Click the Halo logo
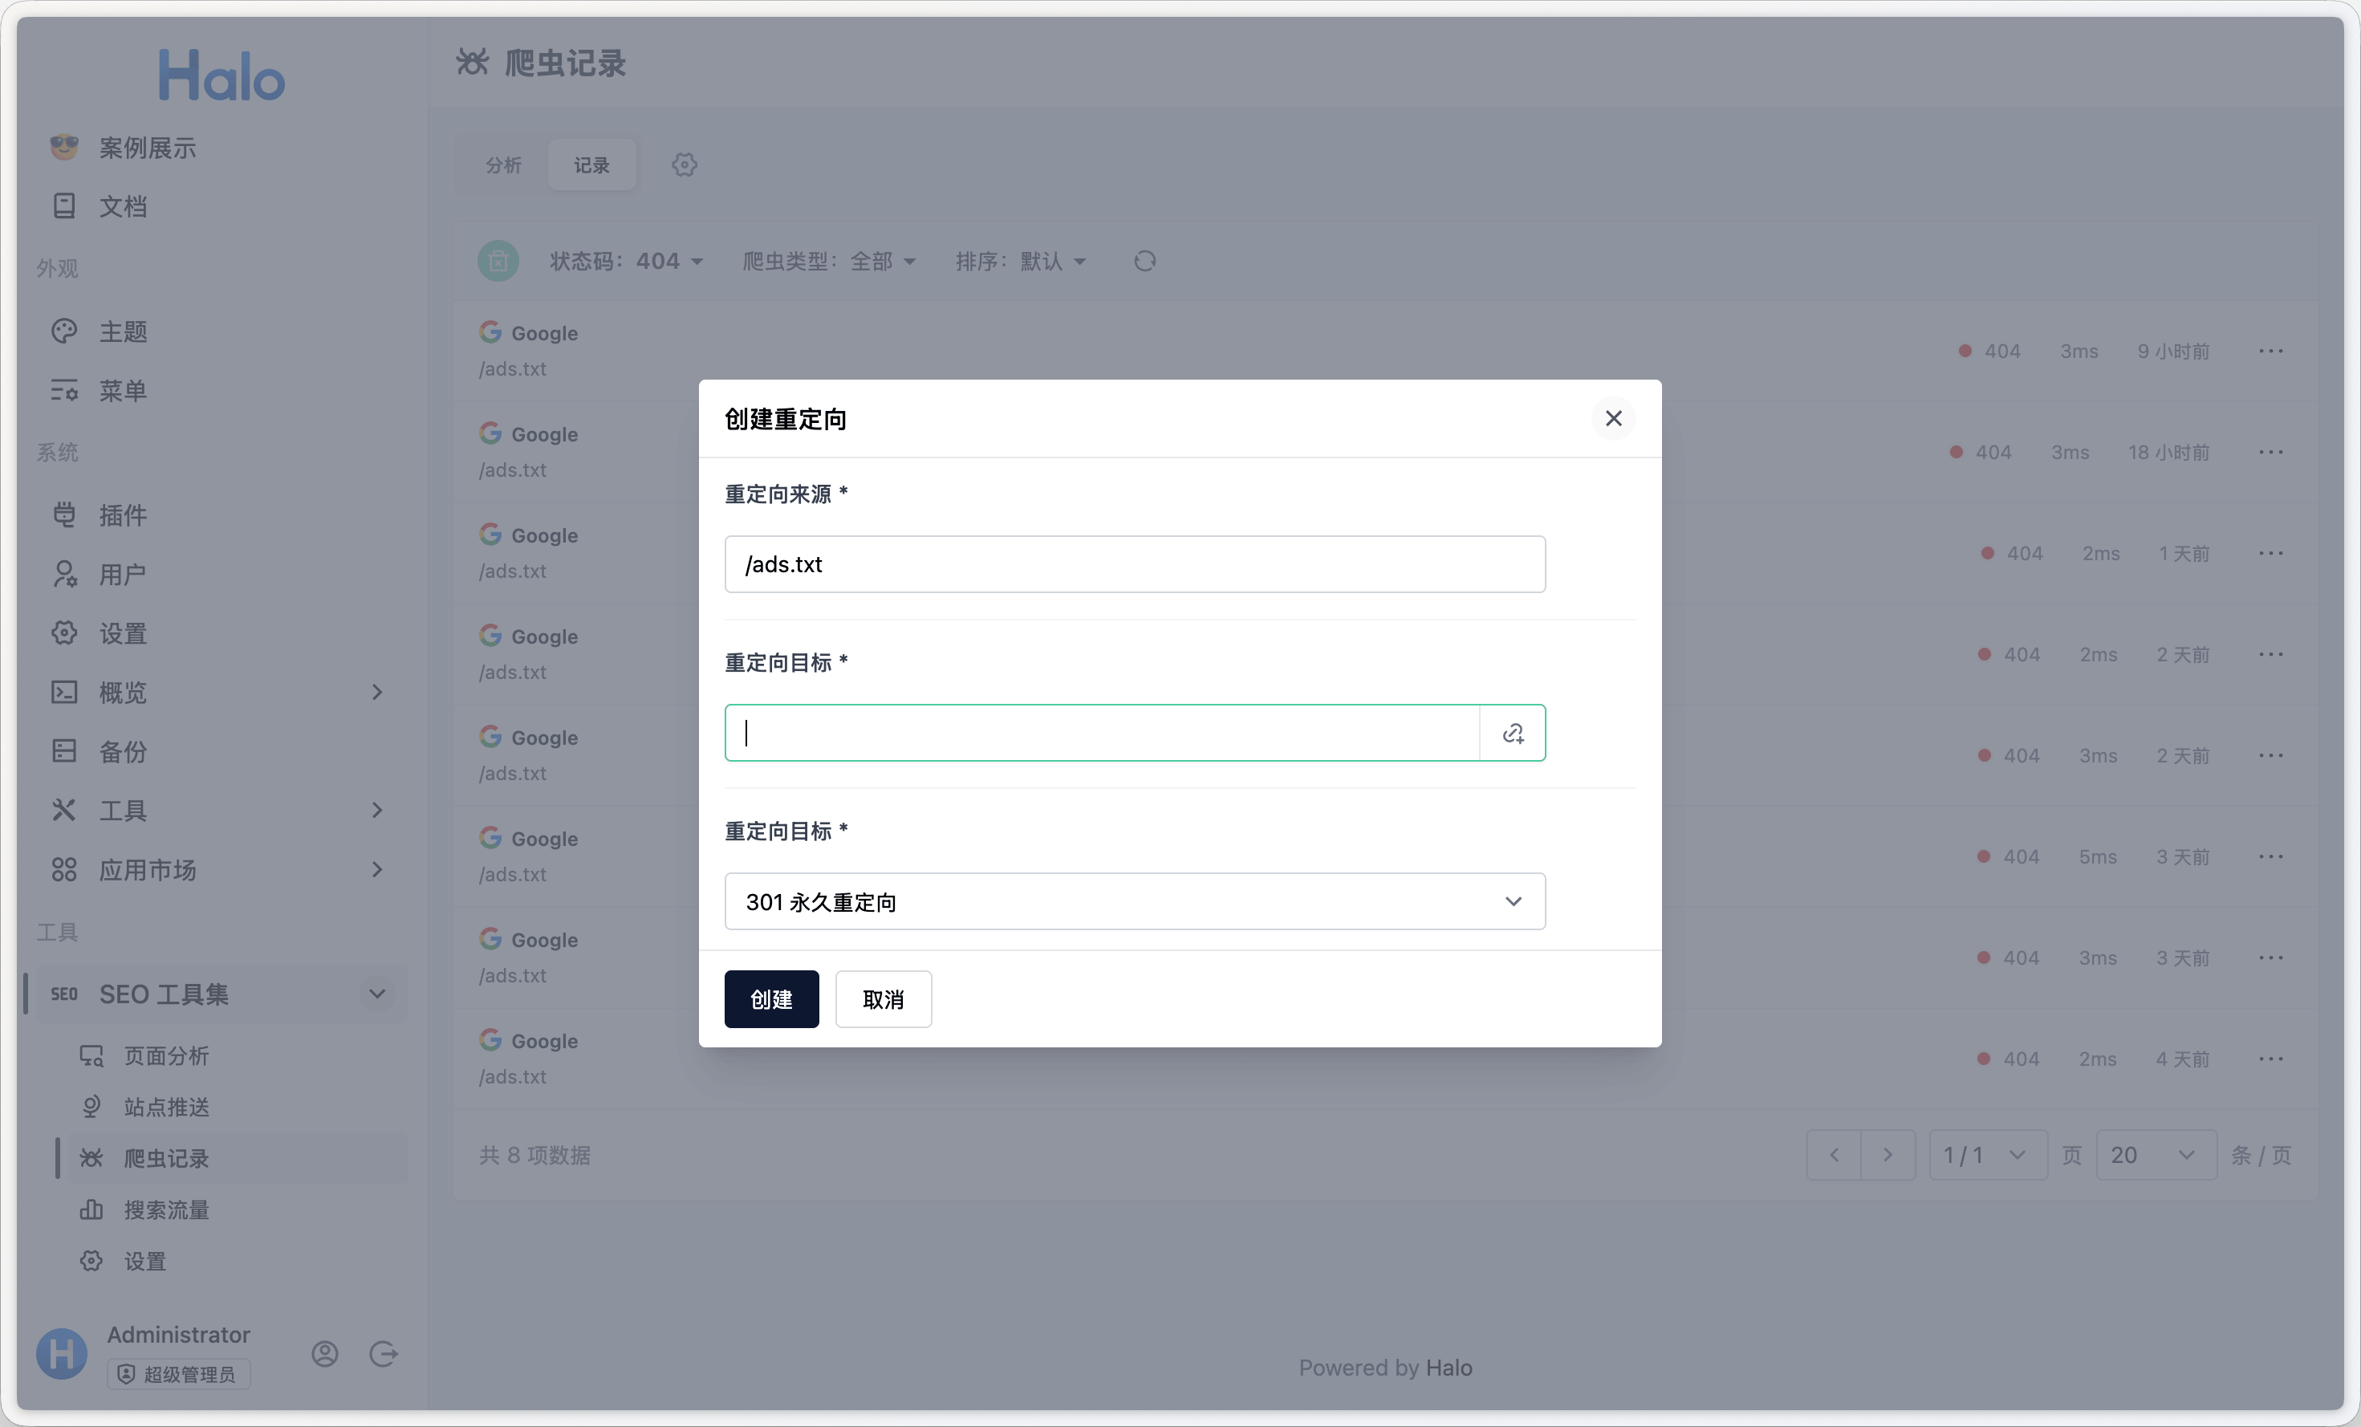This screenshot has height=1427, width=2361. (221, 75)
